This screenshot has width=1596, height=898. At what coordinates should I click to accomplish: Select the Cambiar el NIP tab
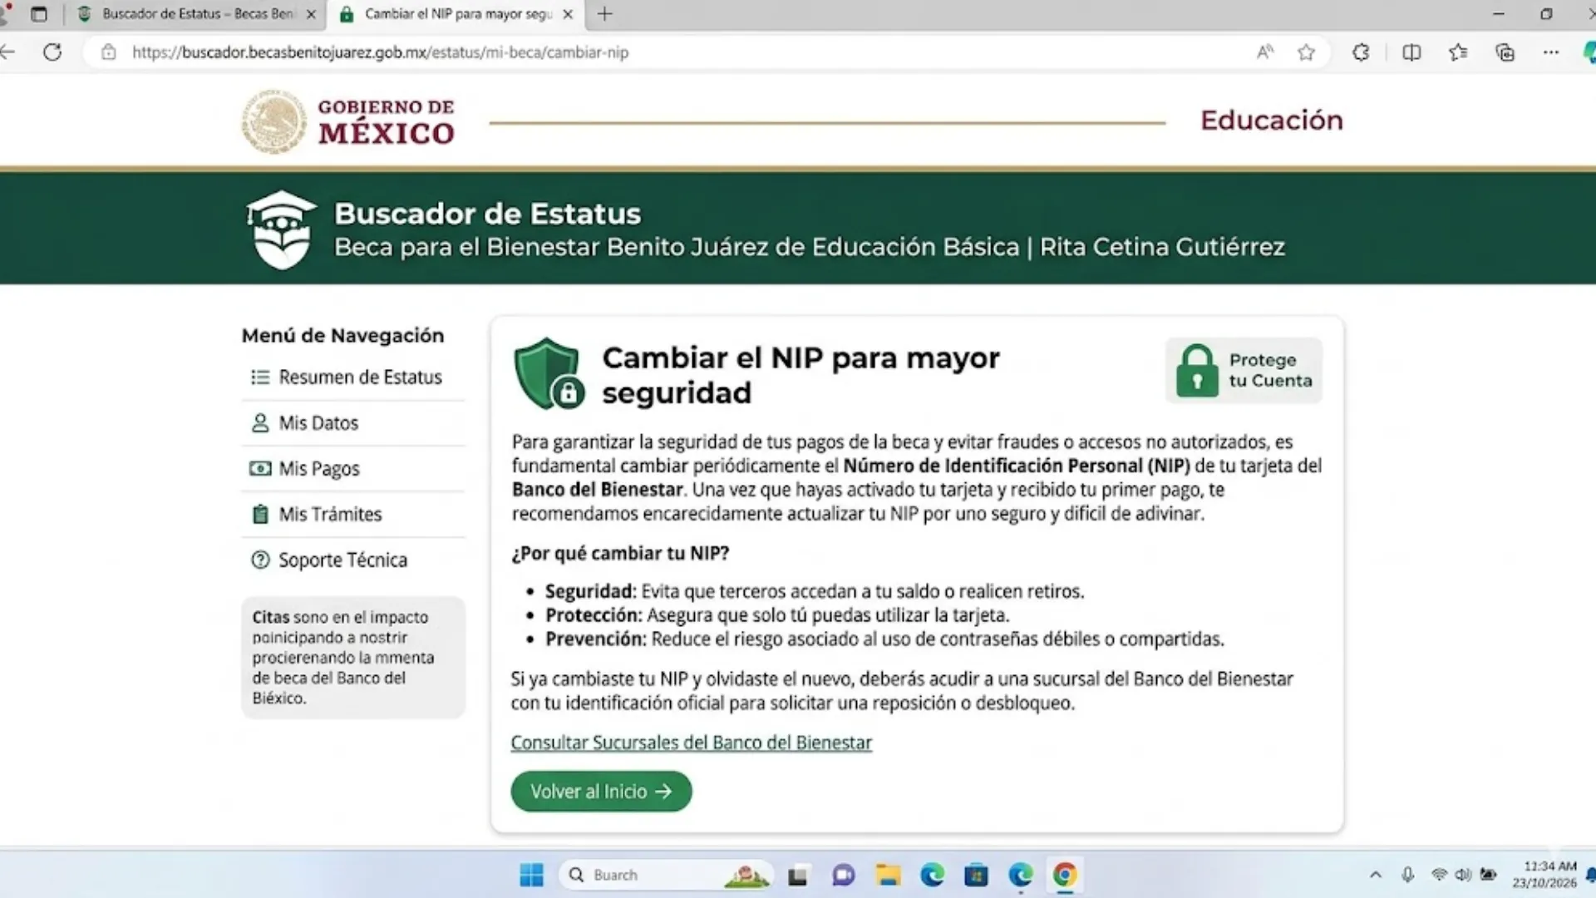(458, 14)
